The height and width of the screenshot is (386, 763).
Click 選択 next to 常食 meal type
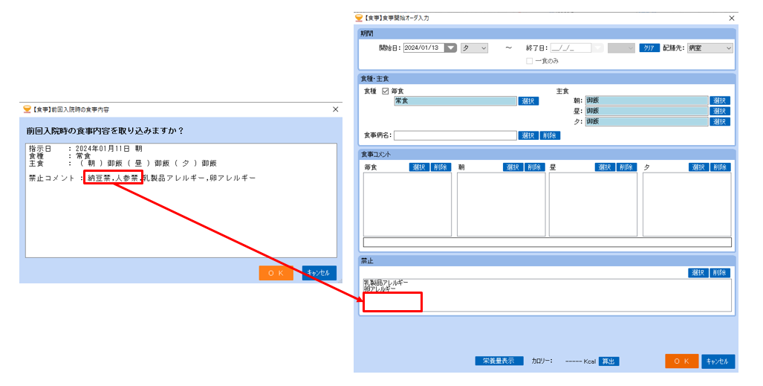pos(528,101)
